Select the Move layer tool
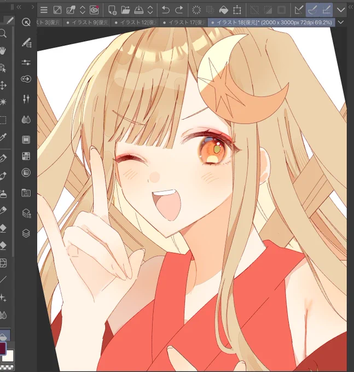 pyautogui.click(x=3, y=85)
